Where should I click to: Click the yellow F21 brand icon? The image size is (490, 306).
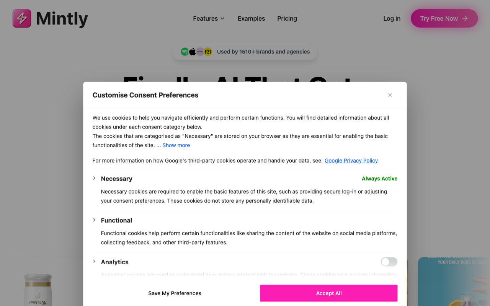point(208,52)
